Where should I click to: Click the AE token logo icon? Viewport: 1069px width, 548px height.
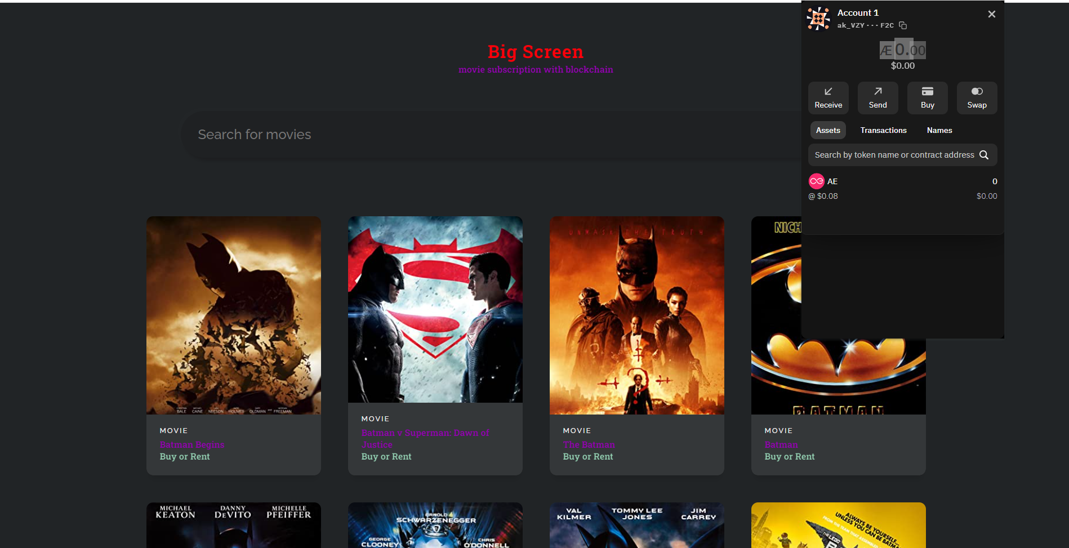(817, 181)
